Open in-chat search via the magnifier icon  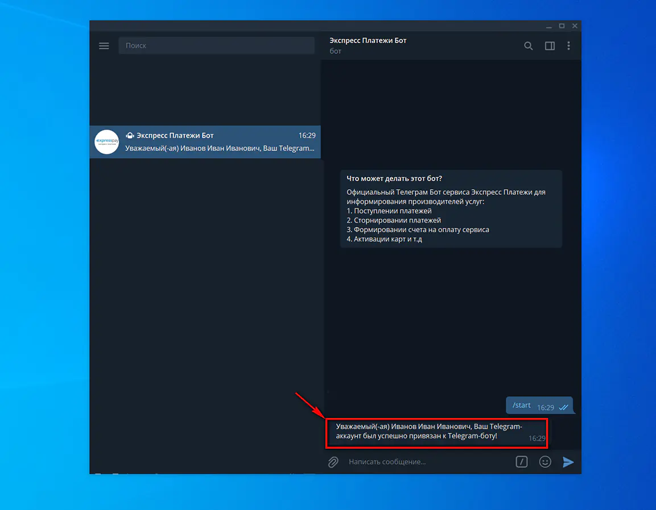[x=529, y=46]
